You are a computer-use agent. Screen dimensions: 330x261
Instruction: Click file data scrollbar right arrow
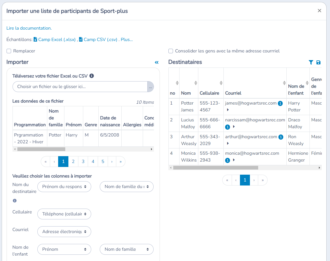tap(152, 149)
